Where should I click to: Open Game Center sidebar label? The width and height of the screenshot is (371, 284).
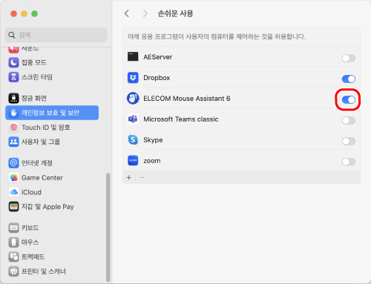pos(42,177)
